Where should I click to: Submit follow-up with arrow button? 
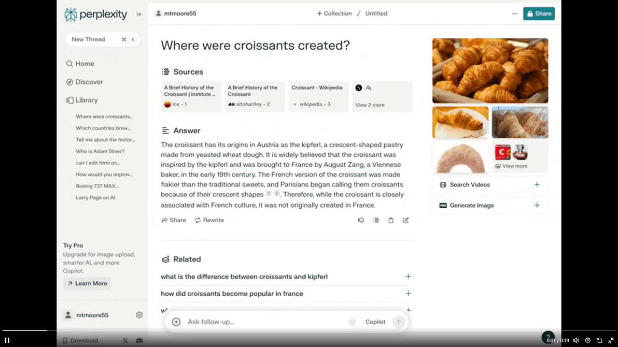pos(399,322)
